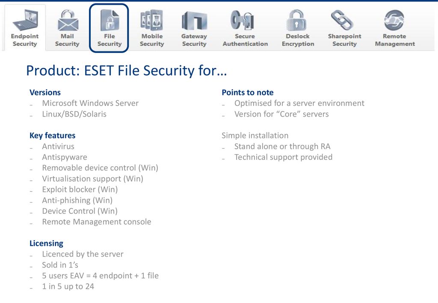438x303 pixels.
Task: Click the Sharepoint Security chain link icon
Action: 342,20
